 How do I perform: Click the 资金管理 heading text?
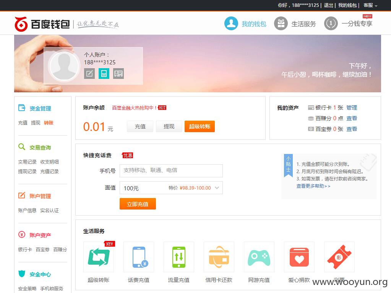tap(41, 108)
